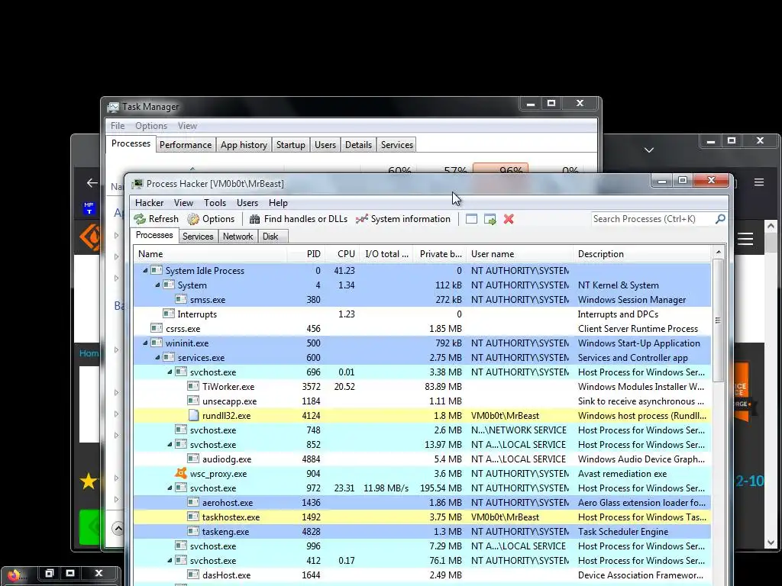Switch to the Network tab
This screenshot has height=586, width=782.
pos(238,237)
